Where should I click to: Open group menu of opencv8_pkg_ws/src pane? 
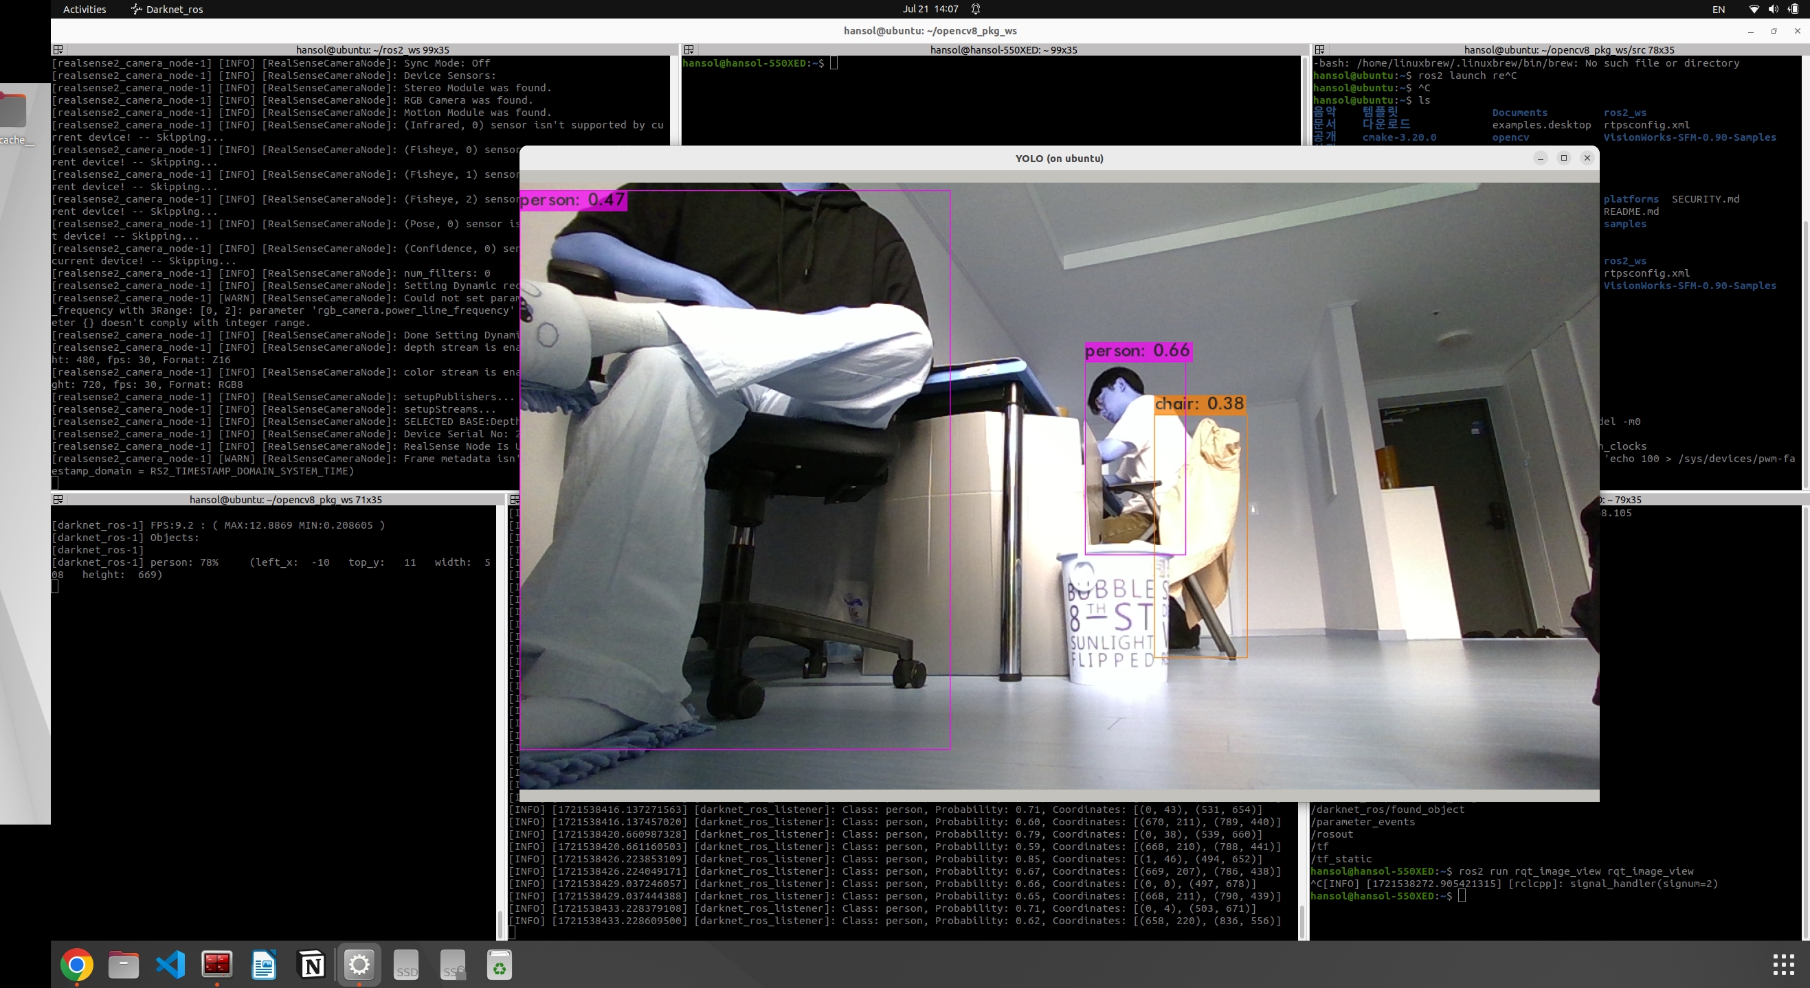tap(1319, 50)
